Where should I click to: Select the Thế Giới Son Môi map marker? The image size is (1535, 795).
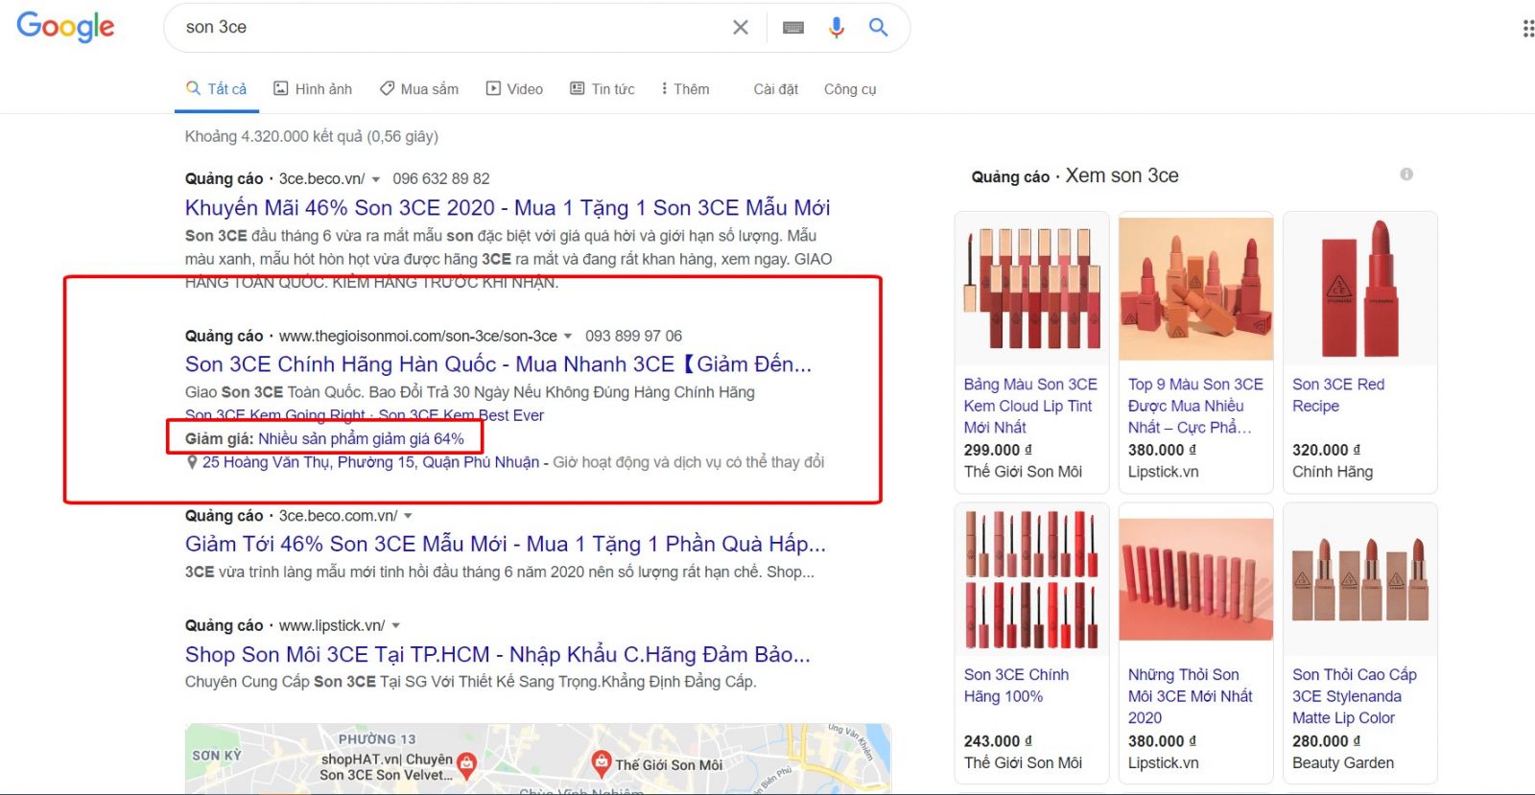coord(602,764)
